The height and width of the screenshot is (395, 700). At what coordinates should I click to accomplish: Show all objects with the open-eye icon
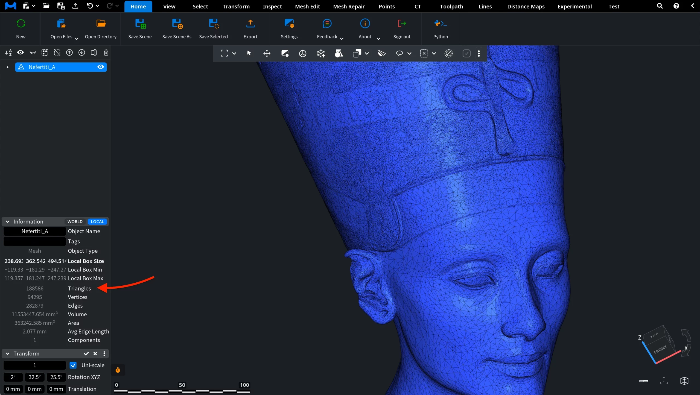tap(21, 52)
